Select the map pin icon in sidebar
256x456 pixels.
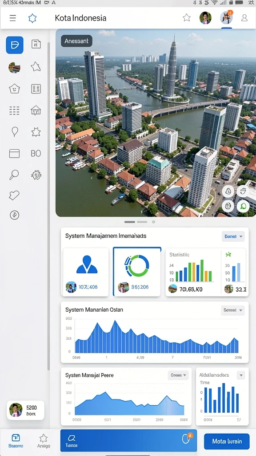(15, 132)
